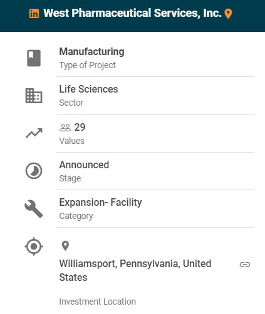Click the Life Sciences sector value
The image size is (265, 314).
pyautogui.click(x=88, y=89)
